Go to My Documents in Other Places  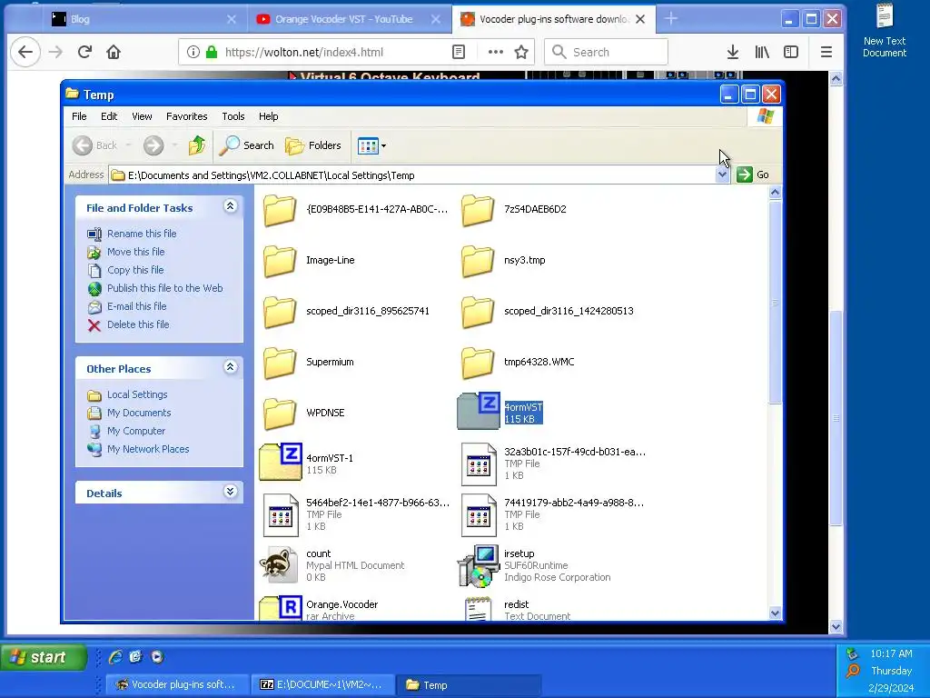[139, 414]
